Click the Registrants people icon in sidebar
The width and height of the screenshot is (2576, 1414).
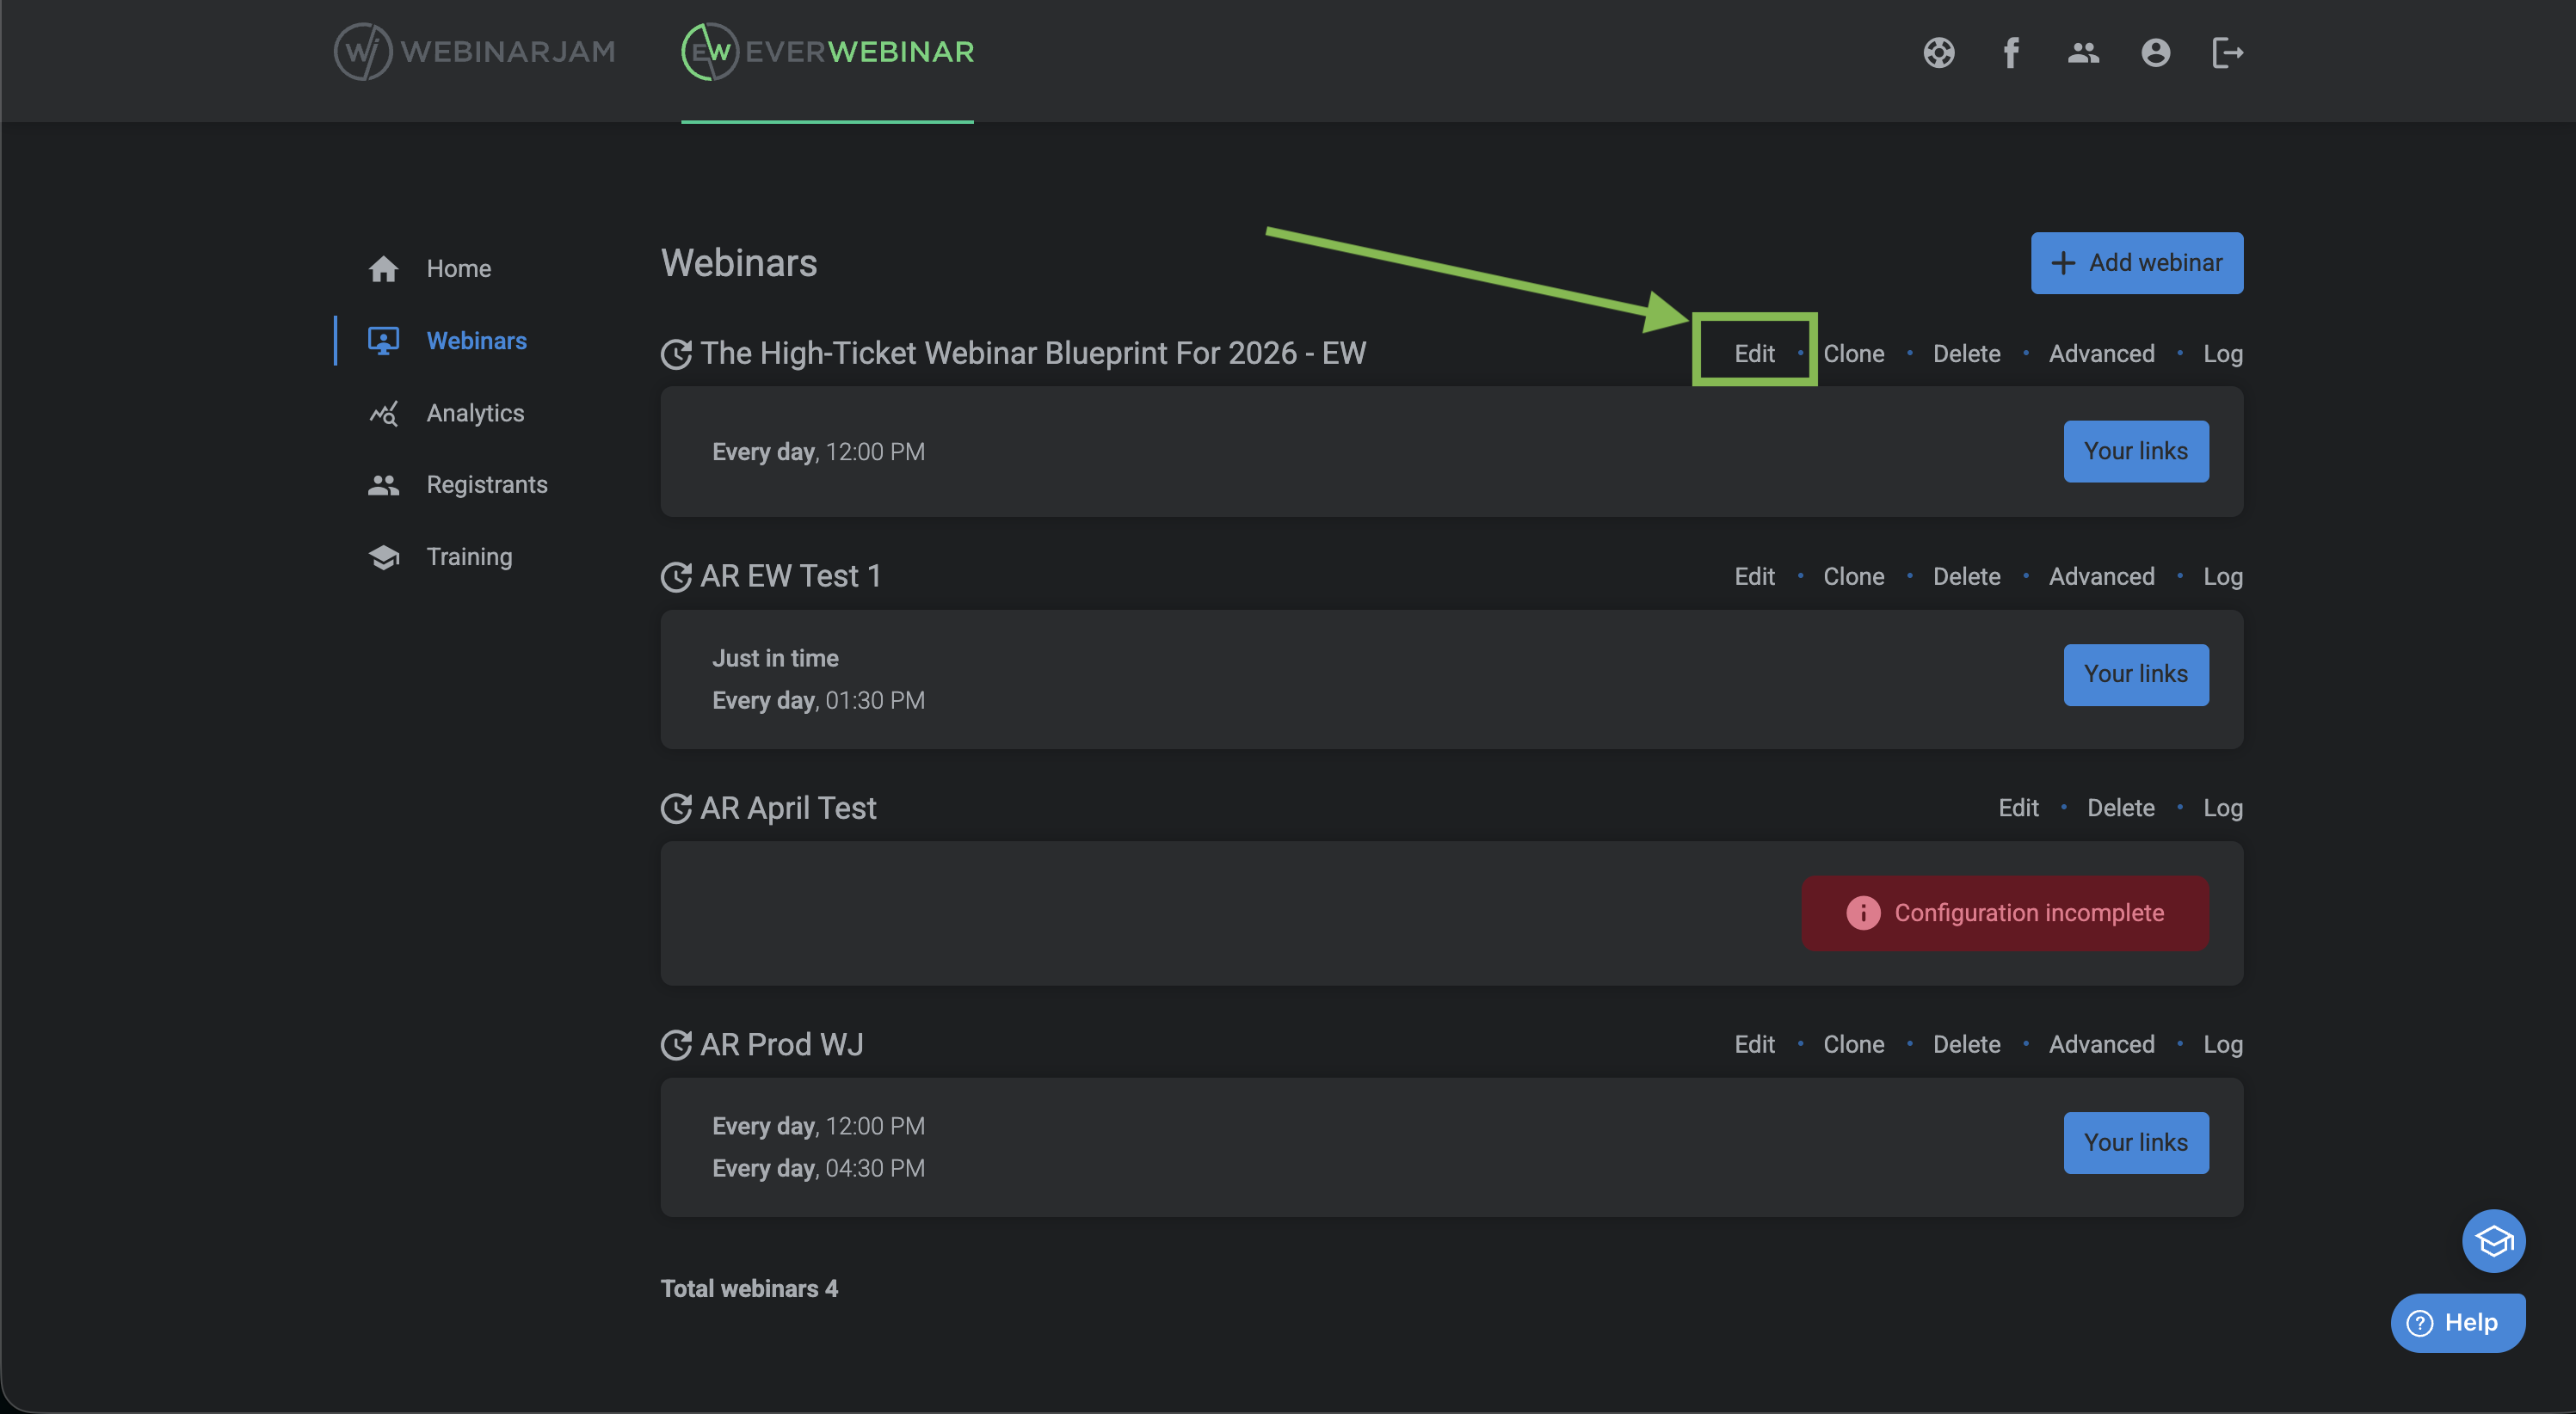pos(383,485)
